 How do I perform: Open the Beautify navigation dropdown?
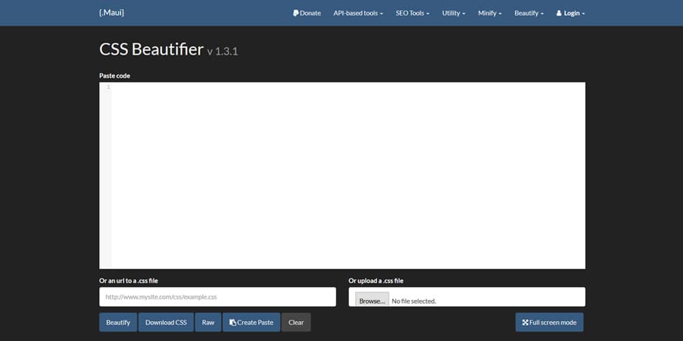(529, 13)
